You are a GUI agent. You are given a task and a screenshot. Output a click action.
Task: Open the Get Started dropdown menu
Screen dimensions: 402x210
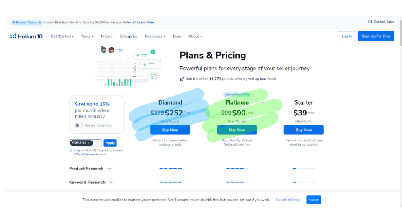pos(62,36)
